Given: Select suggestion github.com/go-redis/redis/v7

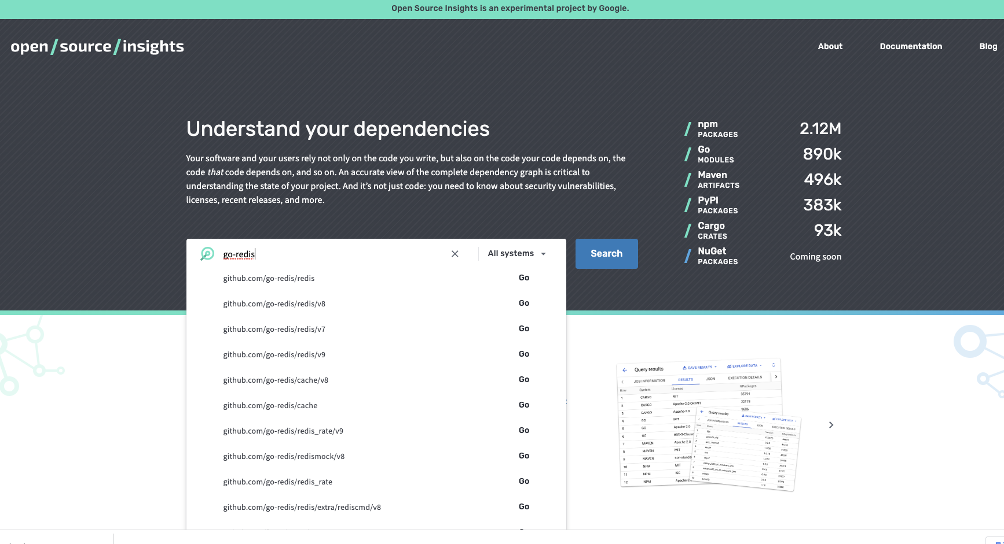Looking at the screenshot, I should (376, 329).
